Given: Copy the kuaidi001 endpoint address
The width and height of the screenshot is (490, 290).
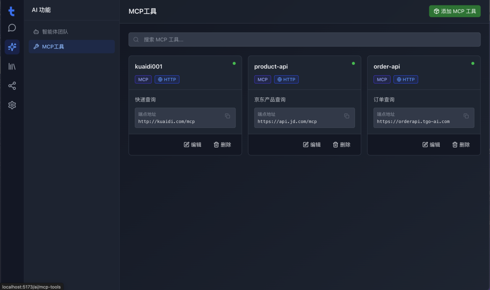Looking at the screenshot, I should [x=228, y=116].
